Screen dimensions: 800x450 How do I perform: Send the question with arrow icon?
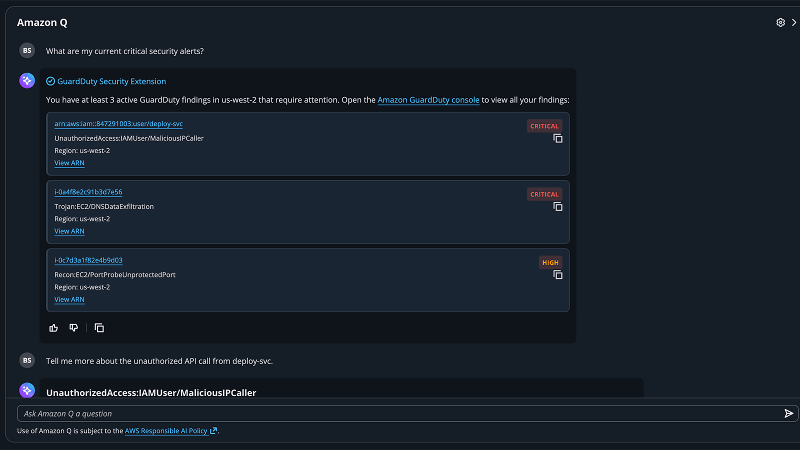point(788,413)
